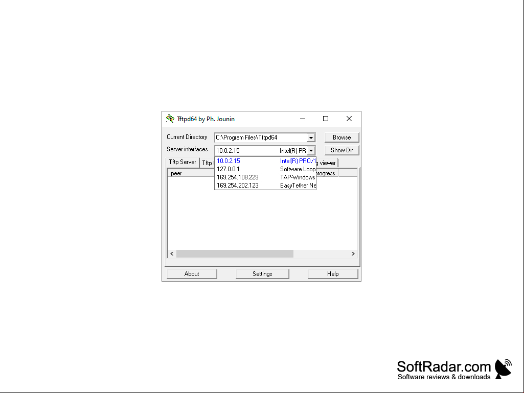Minimize the Tftpd64 window

(303, 119)
